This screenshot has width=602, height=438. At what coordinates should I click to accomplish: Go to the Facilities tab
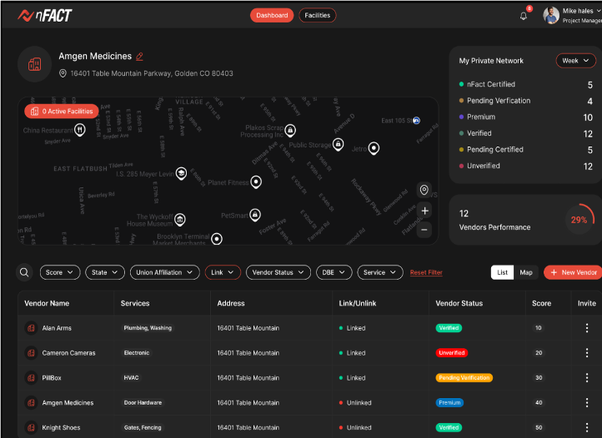pyautogui.click(x=318, y=15)
